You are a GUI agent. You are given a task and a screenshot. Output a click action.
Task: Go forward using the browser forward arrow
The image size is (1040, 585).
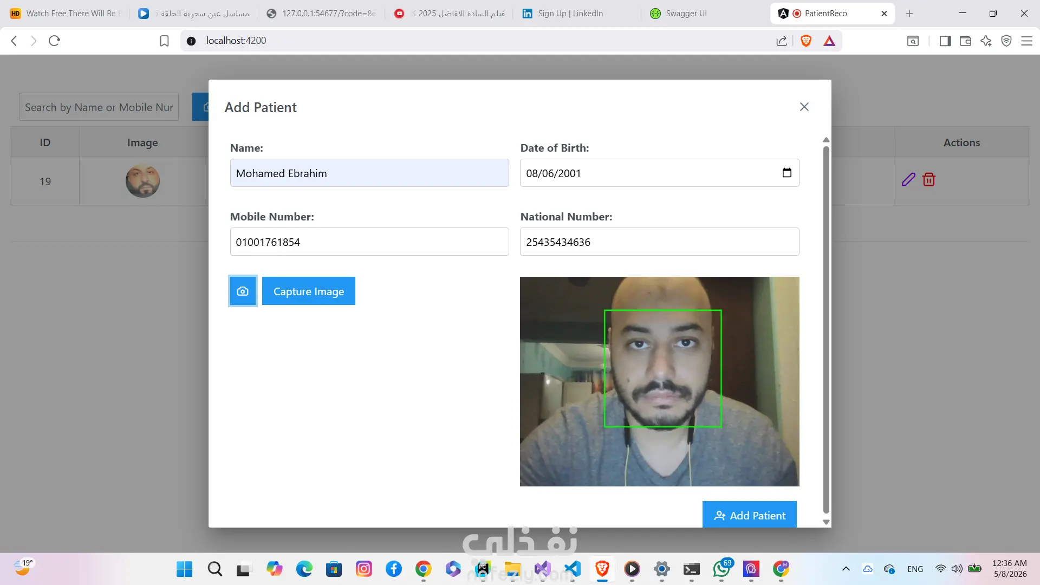point(34,41)
